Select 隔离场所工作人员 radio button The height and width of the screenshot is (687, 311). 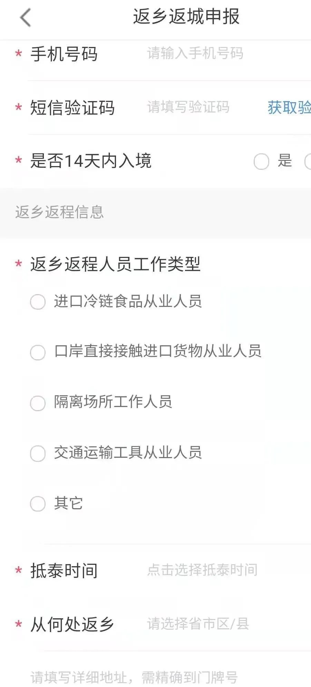tap(38, 403)
